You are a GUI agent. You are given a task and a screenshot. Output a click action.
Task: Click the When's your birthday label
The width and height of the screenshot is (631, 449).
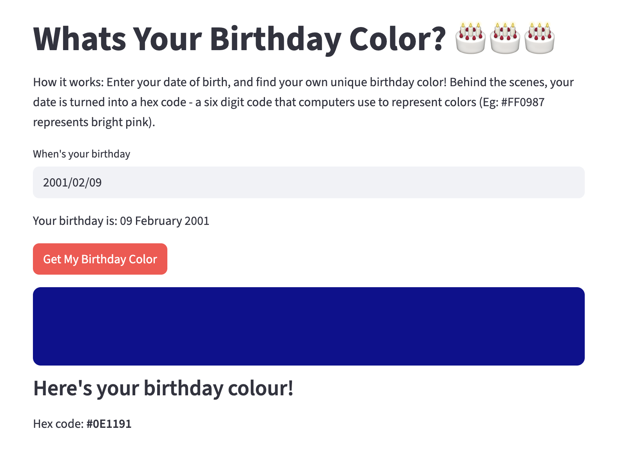[82, 154]
